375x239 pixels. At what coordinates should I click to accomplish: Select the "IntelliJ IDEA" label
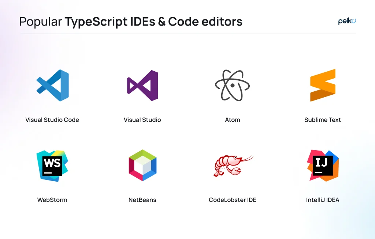(x=323, y=200)
